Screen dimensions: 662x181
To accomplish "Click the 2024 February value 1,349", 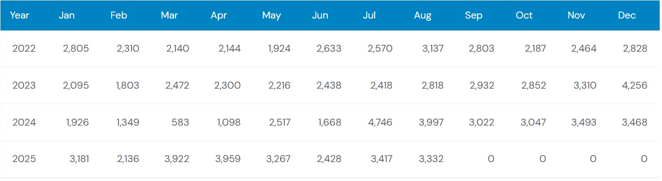I will [x=127, y=122].
